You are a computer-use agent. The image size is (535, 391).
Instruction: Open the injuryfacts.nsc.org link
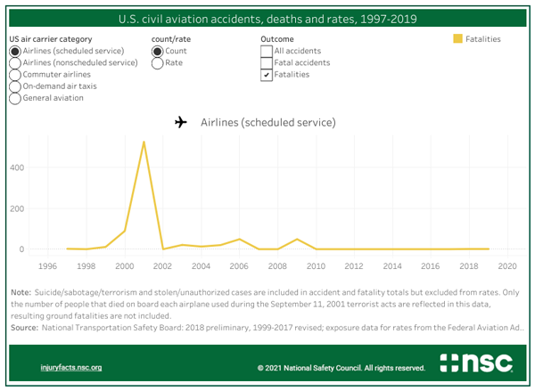point(71,368)
